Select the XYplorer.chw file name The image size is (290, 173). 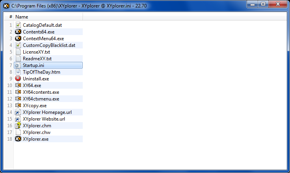tap(37, 132)
